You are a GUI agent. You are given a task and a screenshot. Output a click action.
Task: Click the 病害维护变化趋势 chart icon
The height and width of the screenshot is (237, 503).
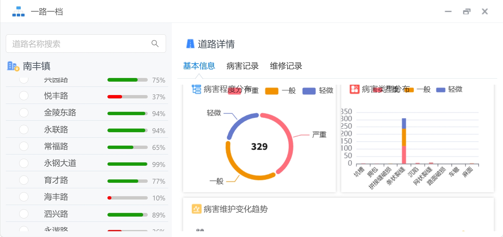click(x=196, y=209)
